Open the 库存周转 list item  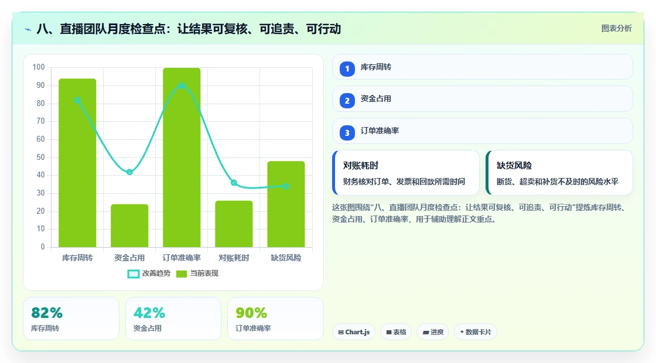pyautogui.click(x=483, y=67)
